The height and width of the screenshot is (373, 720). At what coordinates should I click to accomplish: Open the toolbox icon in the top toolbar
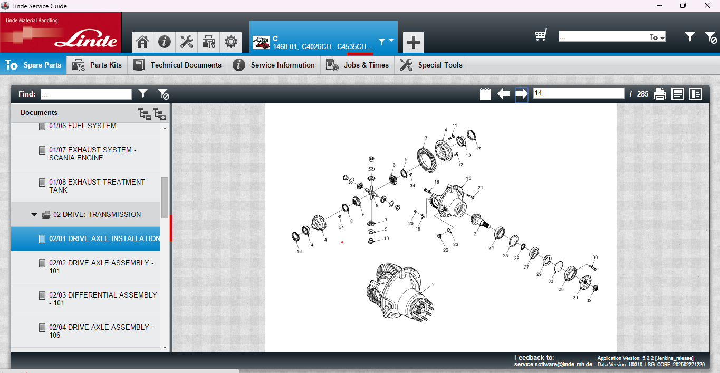click(x=208, y=42)
